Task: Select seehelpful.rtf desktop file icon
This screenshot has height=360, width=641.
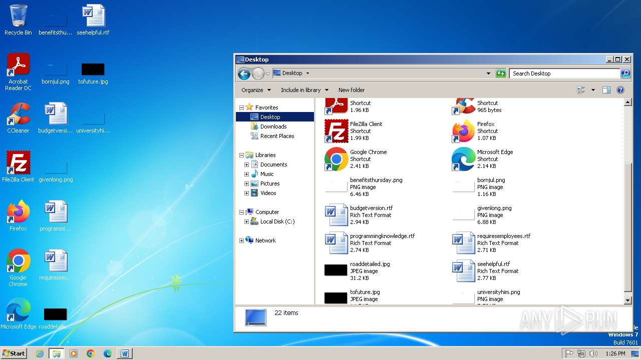Action: click(x=93, y=20)
